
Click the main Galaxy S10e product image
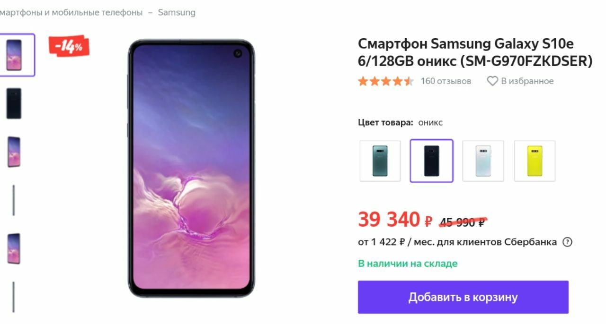tap(191, 169)
